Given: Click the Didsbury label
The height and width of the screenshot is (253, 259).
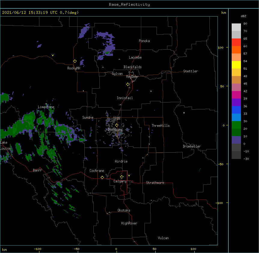Looking at the screenshot, I should click(115, 130).
